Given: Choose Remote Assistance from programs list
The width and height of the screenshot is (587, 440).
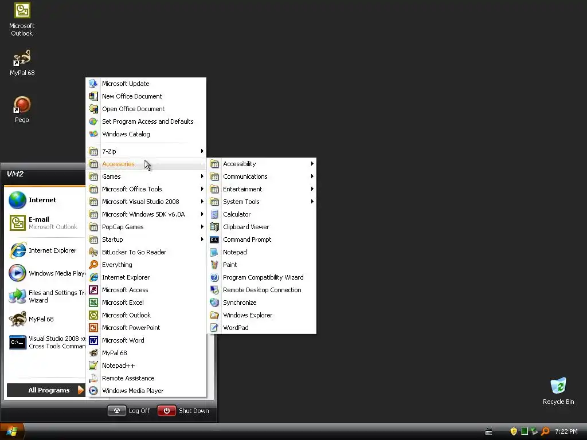Looking at the screenshot, I should click(x=146, y=378).
